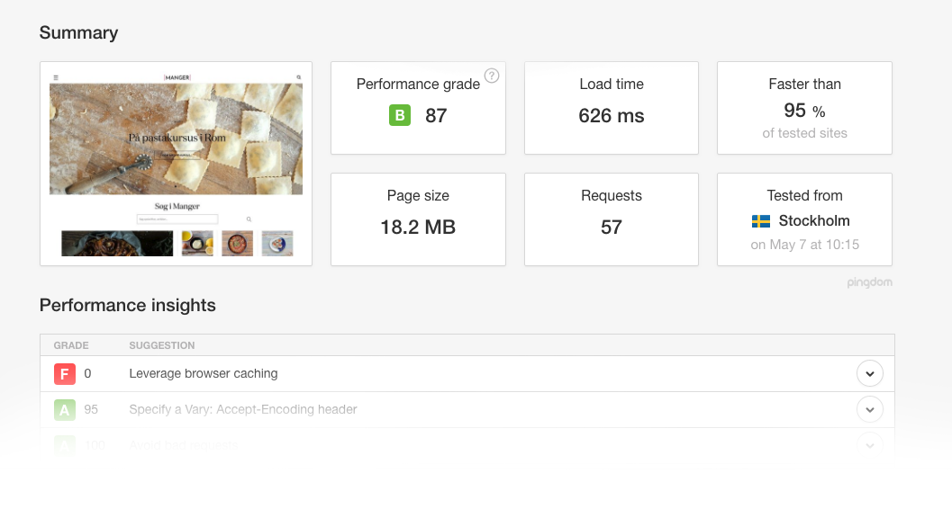Select the Load time 626 ms card
Viewport: 952px width, 509px height.
[612, 108]
